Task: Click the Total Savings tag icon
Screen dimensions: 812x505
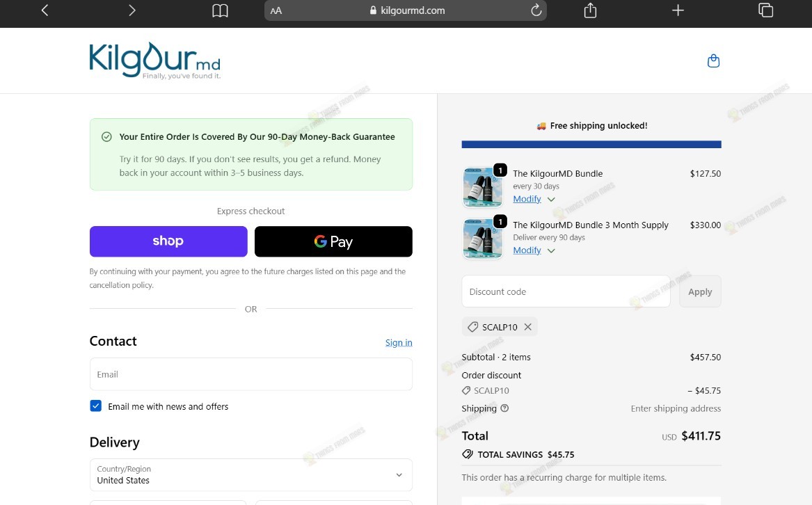Action: pyautogui.click(x=468, y=454)
